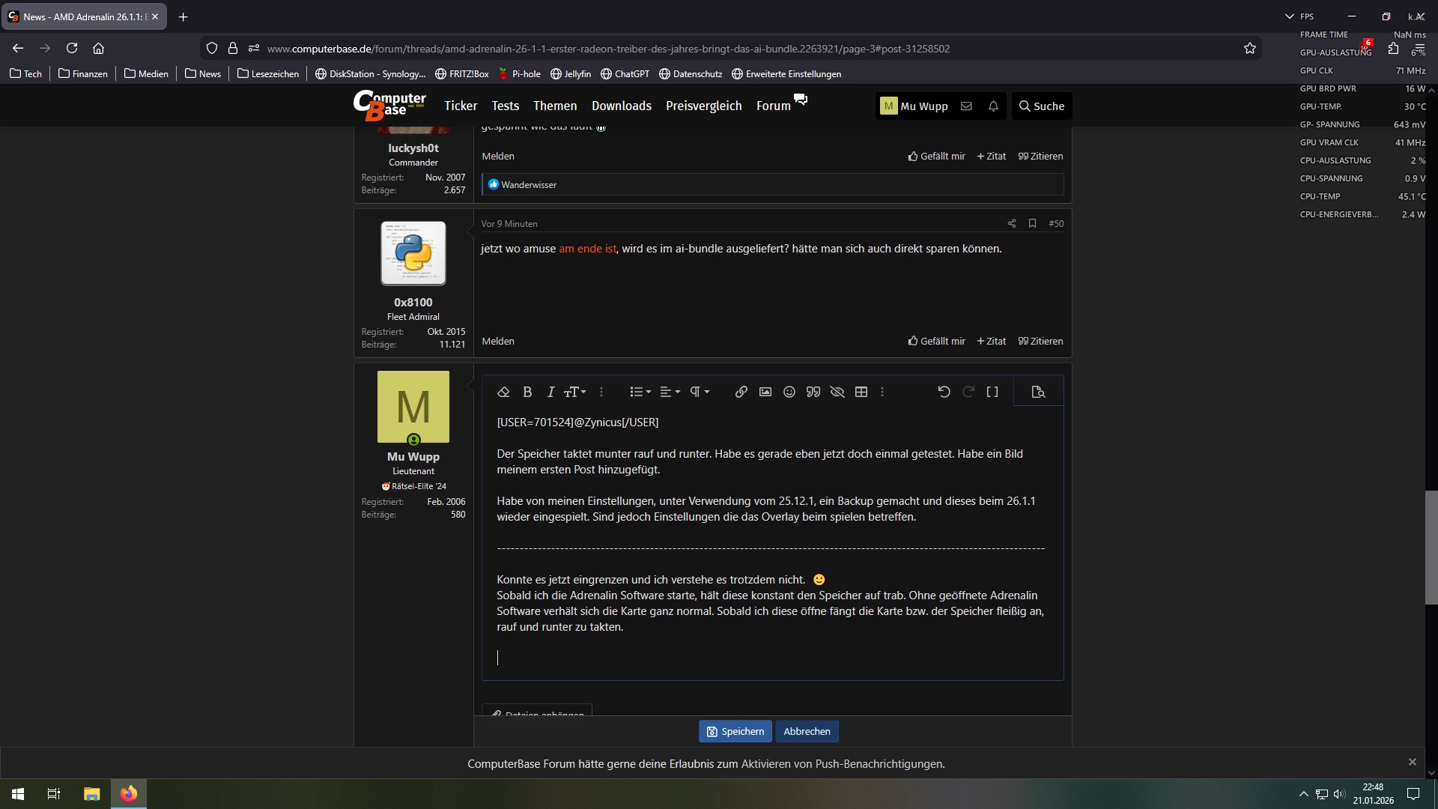Toggle BB code mode brackets button
Image resolution: width=1438 pixels, height=809 pixels.
pos(992,392)
